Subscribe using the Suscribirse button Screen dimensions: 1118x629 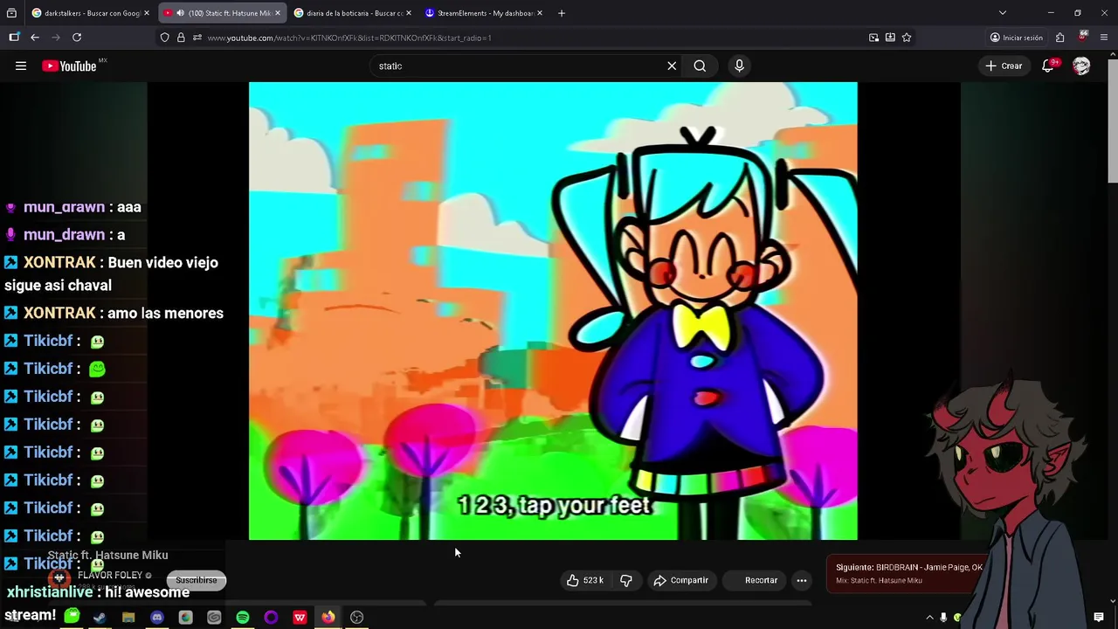tap(197, 580)
